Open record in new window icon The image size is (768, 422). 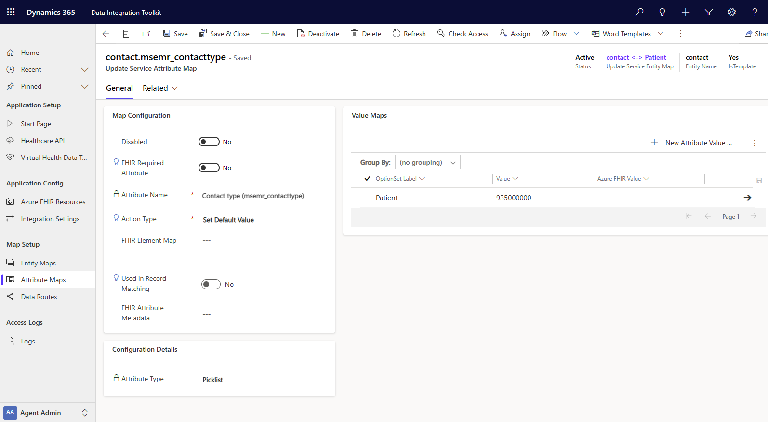(x=146, y=34)
